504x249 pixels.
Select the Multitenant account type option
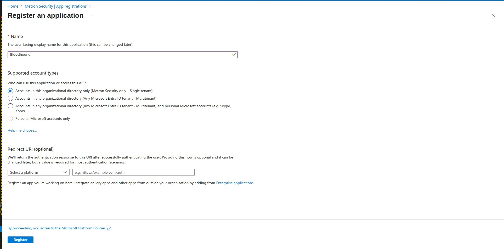coord(10,98)
